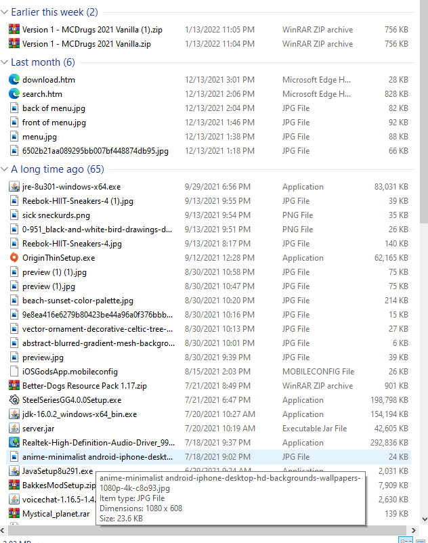Click the Edge icon for download.htm
This screenshot has width=428, height=543.
click(x=14, y=80)
